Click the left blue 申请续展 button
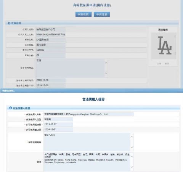Screen dimensions: 183x172 (83, 14)
